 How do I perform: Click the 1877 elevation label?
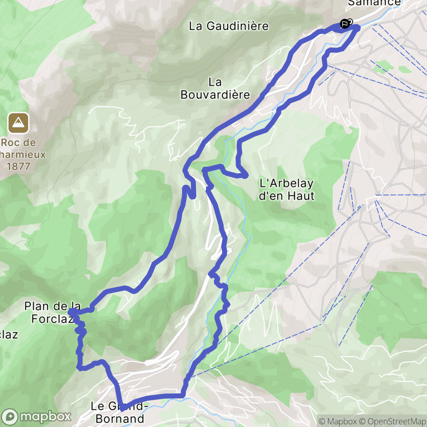pos(18,166)
